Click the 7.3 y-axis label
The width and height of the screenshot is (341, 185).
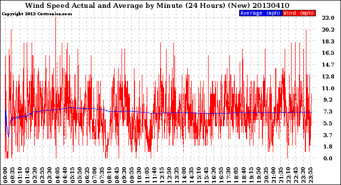pos(328,111)
